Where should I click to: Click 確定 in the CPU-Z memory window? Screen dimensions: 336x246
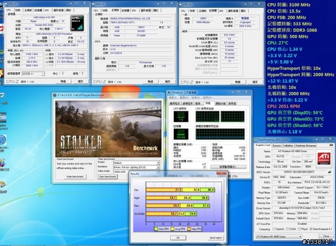(x=255, y=82)
